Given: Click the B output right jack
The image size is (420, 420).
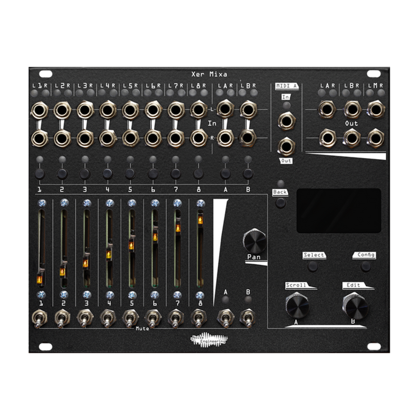Looking at the screenshot, I should coord(352,138).
